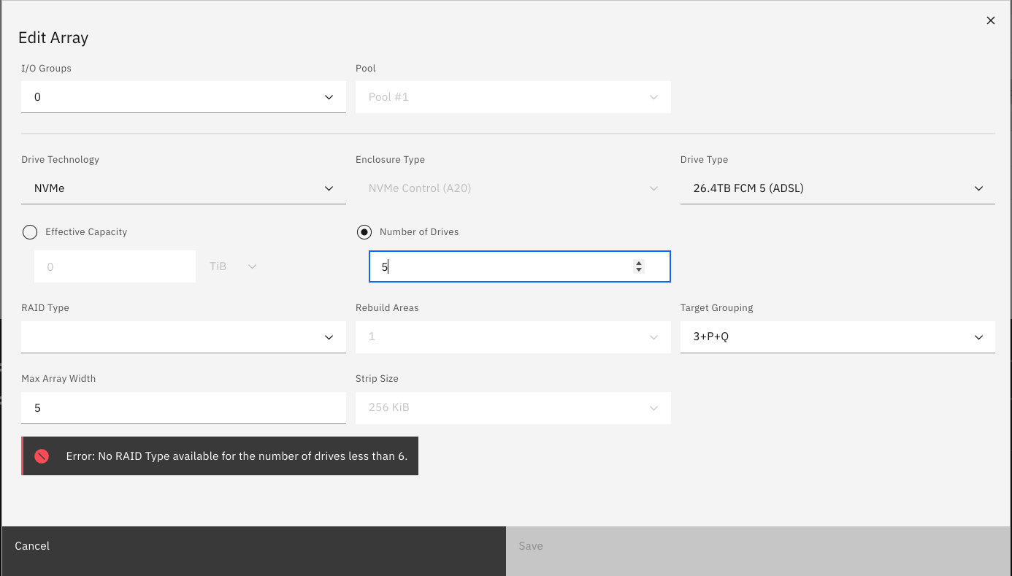Open the I/O Groups dropdown
1012x576 pixels.
pos(183,97)
